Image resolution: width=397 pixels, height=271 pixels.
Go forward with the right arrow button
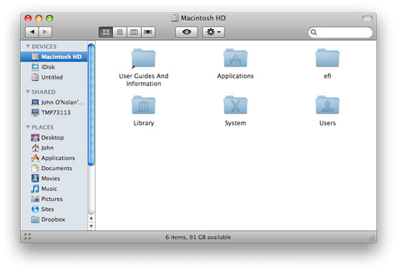coord(45,32)
